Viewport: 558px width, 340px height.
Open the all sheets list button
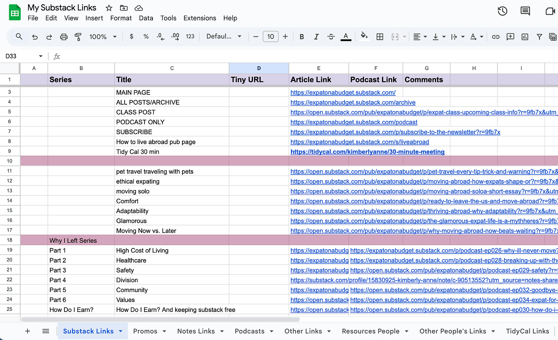click(46, 331)
